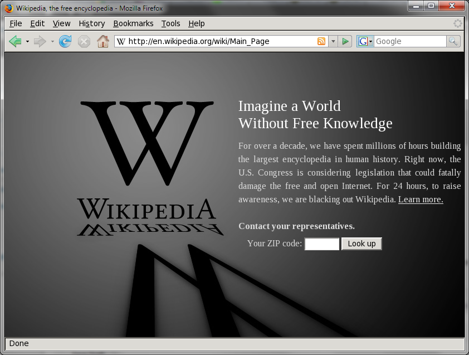Image resolution: width=469 pixels, height=355 pixels.
Task: Open the Back history dropdown arrow
Action: click(x=27, y=41)
